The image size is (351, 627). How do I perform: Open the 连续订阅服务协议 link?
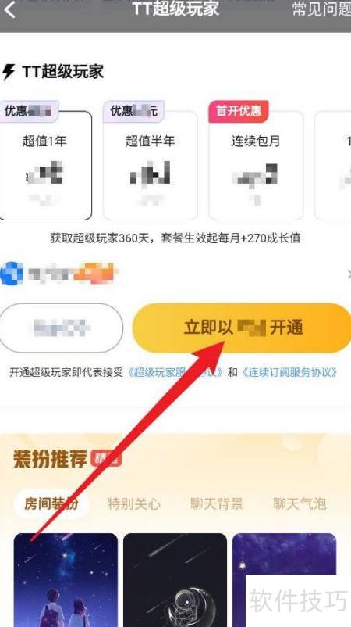click(x=289, y=372)
